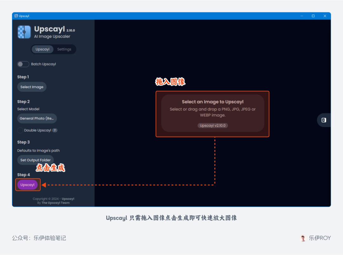This screenshot has width=343, height=255.
Task: Click the Set Output Folder button
Action: [x=36, y=160]
